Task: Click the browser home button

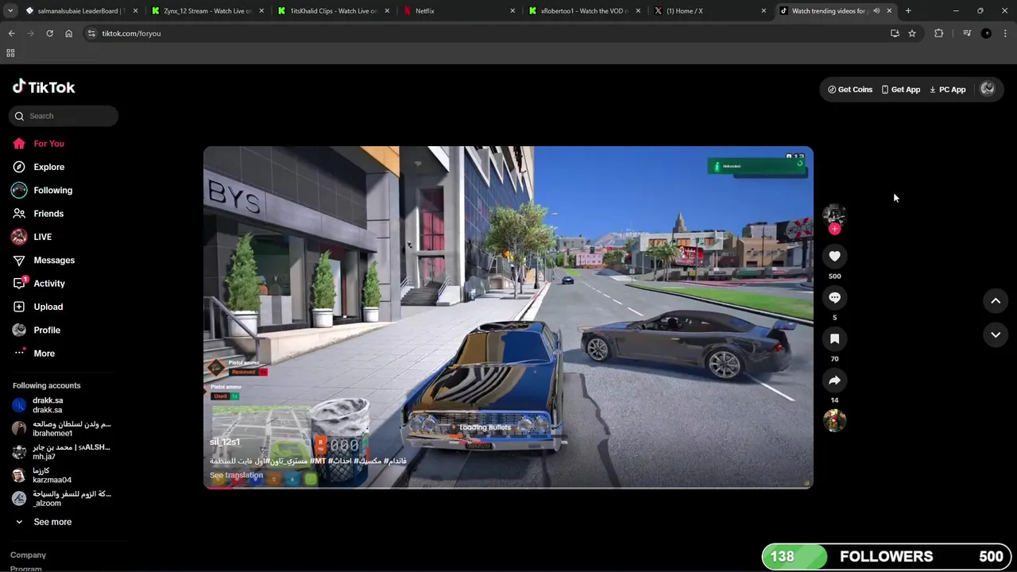Action: pos(68,33)
